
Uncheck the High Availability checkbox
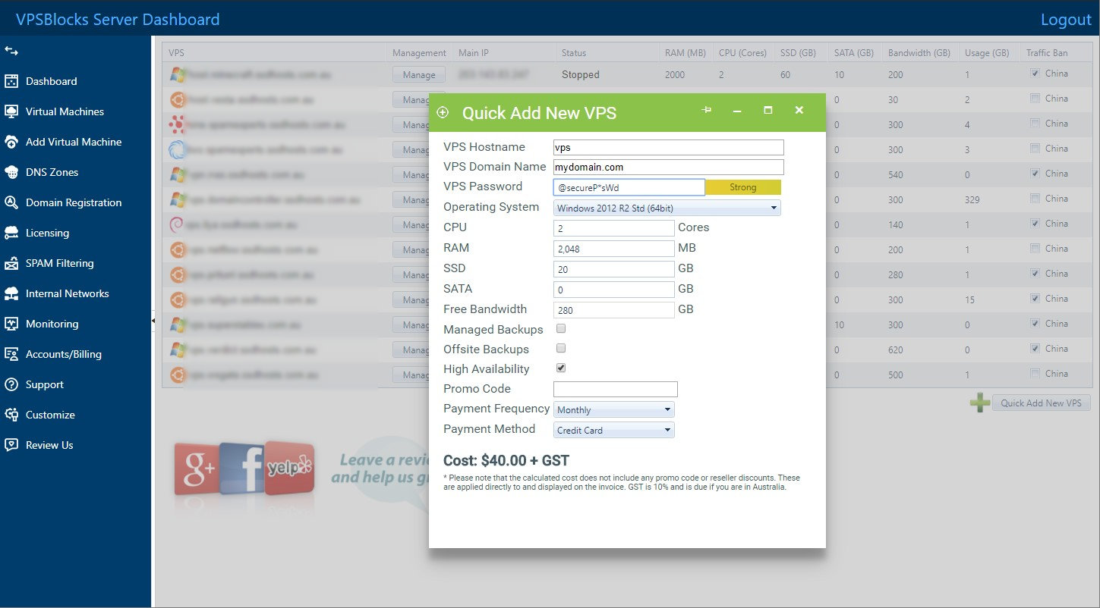561,368
